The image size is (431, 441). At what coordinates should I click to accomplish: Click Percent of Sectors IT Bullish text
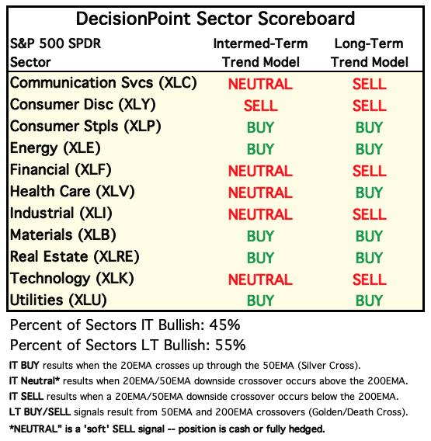pyautogui.click(x=125, y=325)
